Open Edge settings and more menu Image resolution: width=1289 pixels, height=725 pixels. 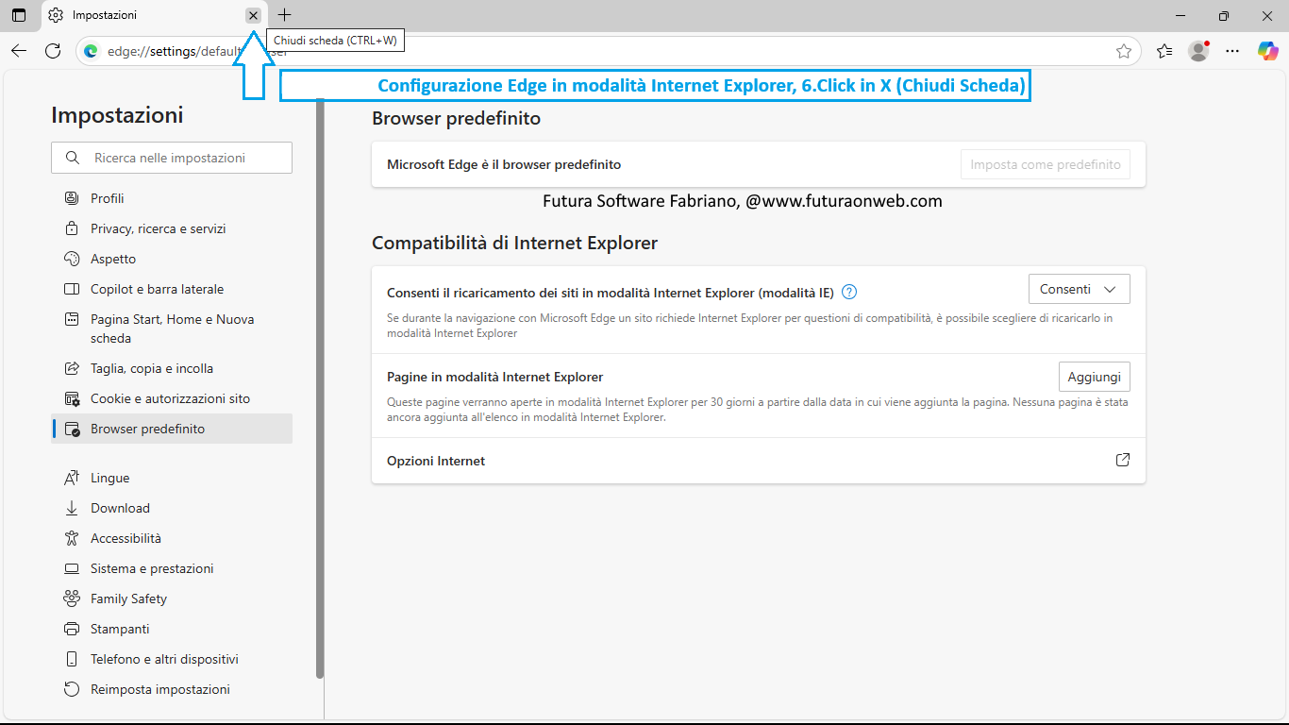[1232, 51]
